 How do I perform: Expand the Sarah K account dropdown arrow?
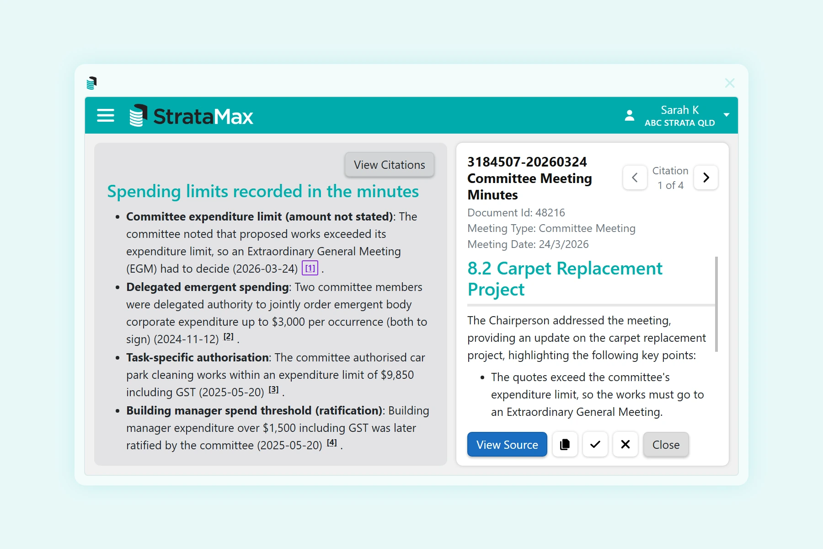pyautogui.click(x=727, y=115)
